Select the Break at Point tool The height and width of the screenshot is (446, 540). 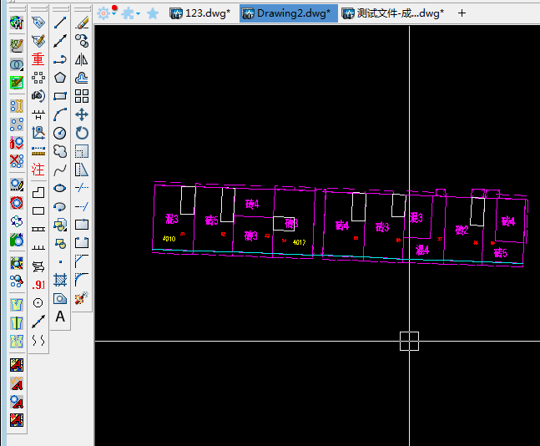coord(82,225)
